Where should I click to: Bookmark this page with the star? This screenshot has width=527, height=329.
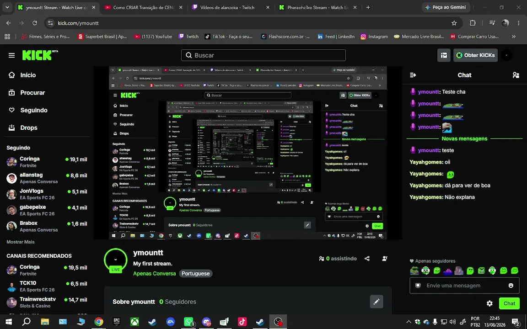tap(454, 23)
